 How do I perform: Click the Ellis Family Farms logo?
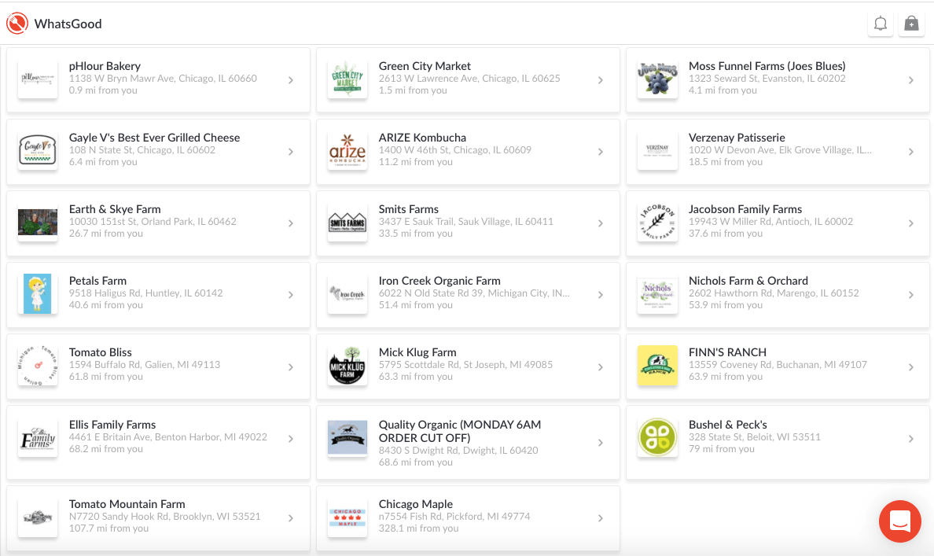click(38, 437)
